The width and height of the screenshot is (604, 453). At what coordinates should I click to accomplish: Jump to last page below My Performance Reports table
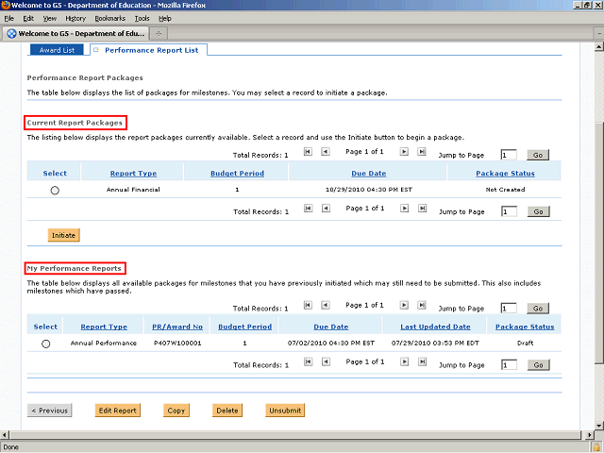[422, 362]
